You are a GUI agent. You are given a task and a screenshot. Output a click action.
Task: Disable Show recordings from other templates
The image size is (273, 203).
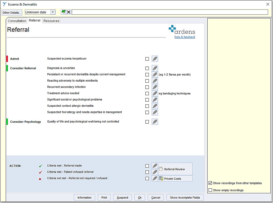coord(210,183)
